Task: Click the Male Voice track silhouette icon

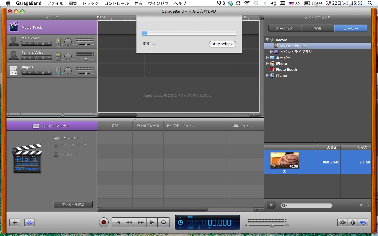Action: 14,42
